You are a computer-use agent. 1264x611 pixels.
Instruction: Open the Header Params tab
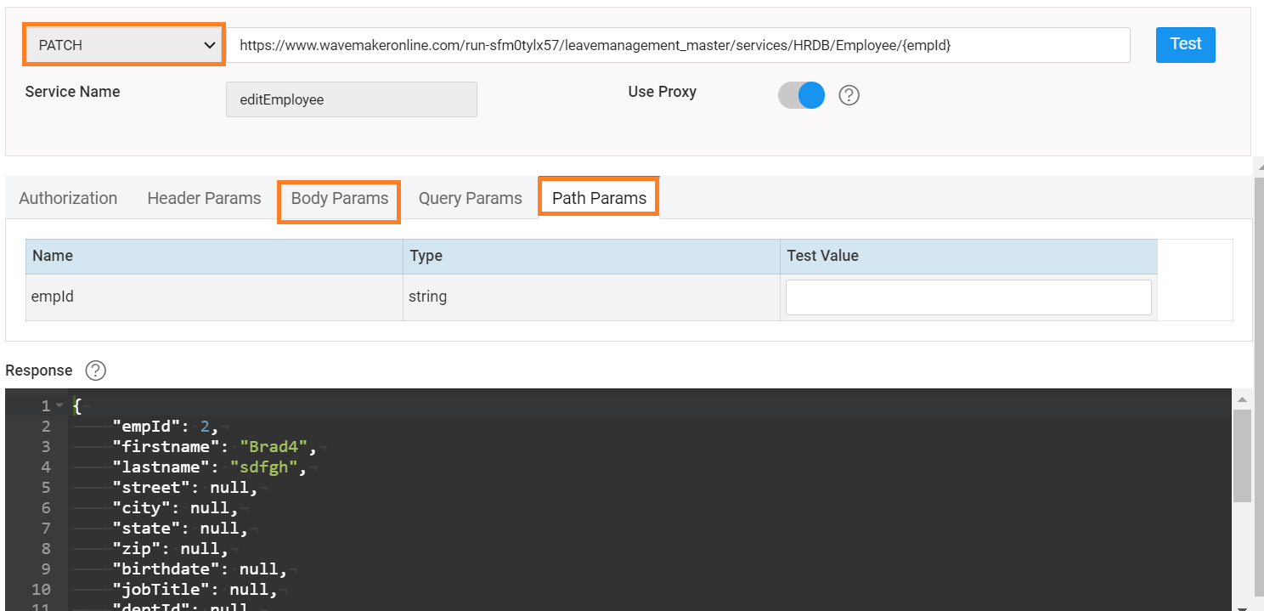(x=204, y=198)
